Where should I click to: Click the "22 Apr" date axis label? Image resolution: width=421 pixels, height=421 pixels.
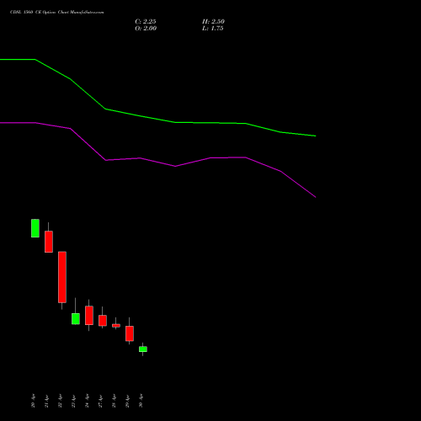pyautogui.click(x=60, y=401)
